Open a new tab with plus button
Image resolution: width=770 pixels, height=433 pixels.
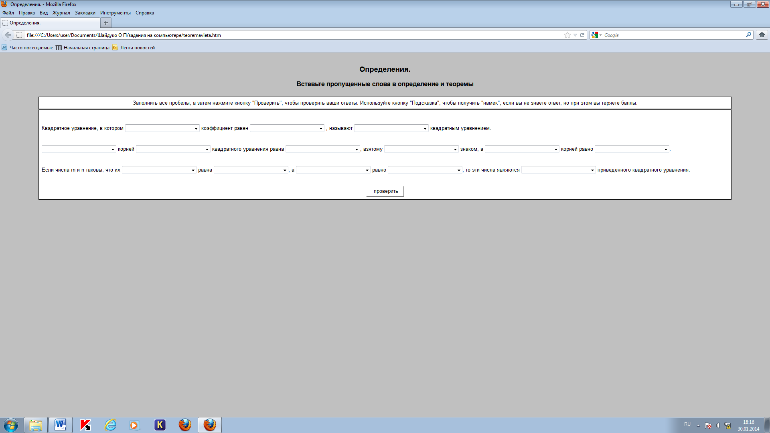point(106,23)
